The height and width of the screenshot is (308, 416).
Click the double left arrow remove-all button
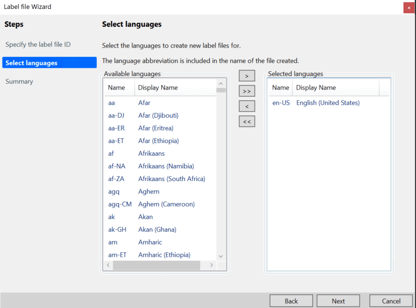[x=247, y=122]
